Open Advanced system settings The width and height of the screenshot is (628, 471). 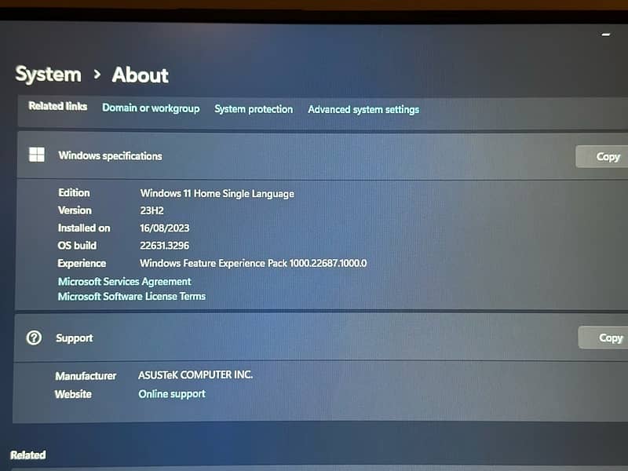[363, 110]
